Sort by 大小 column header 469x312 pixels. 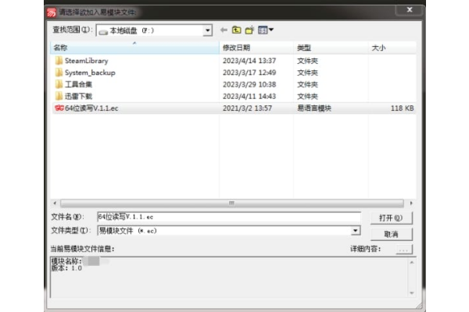pyautogui.click(x=392, y=48)
